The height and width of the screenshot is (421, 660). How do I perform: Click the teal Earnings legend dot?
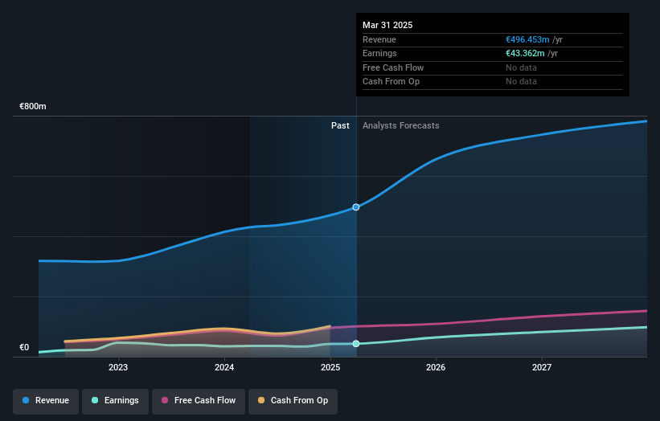(x=95, y=400)
